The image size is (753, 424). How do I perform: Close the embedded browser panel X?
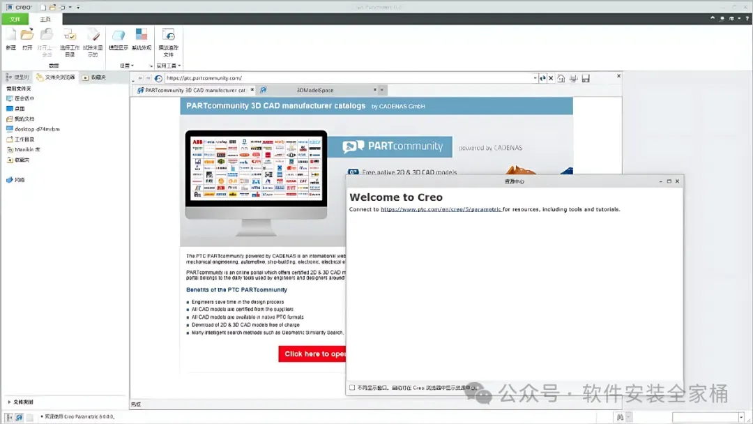[618, 76]
